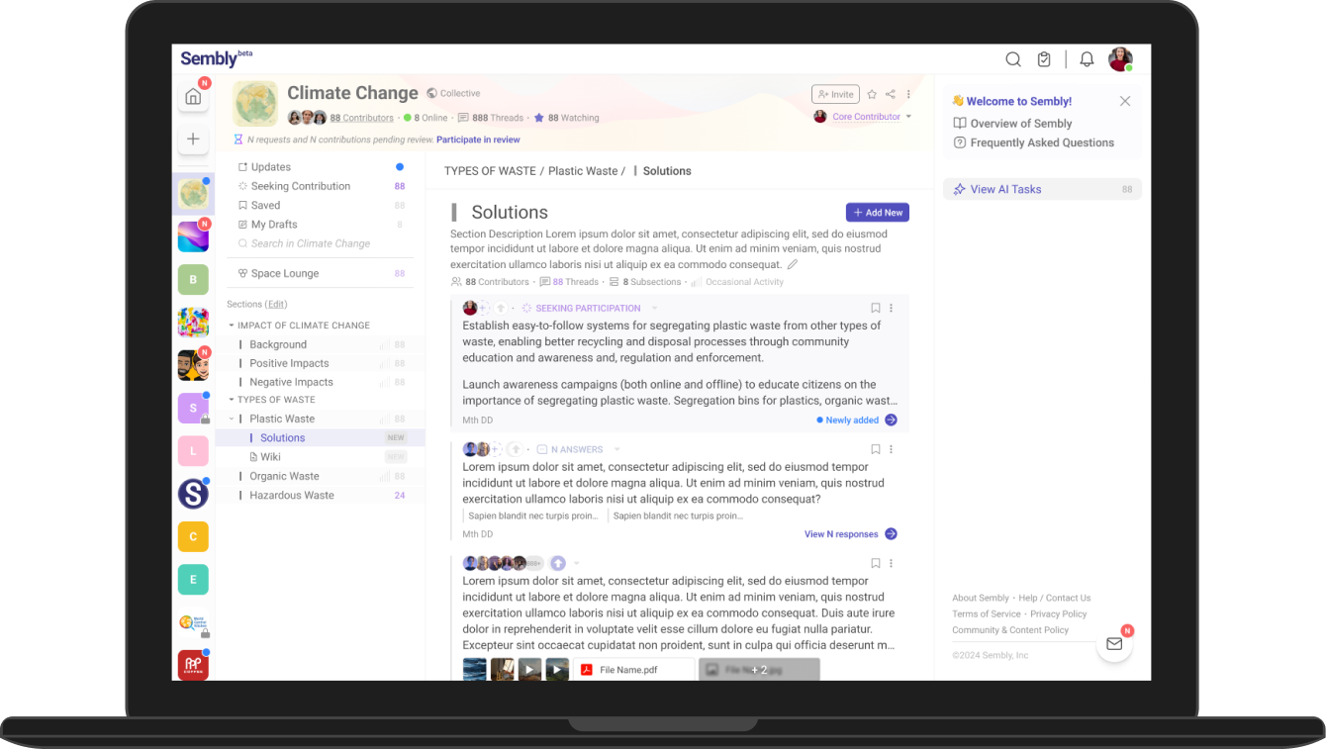Click the clipboard tasks icon in header

pos(1044,59)
